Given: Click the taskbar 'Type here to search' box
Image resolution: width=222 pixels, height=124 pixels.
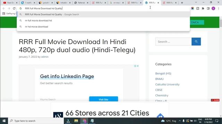Looking at the screenshot, I should click(36, 121).
